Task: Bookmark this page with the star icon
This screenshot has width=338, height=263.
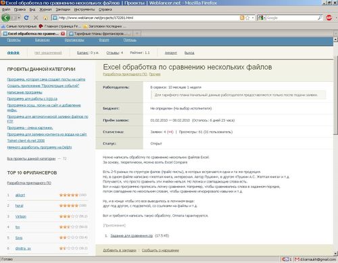Action: [x=247, y=18]
